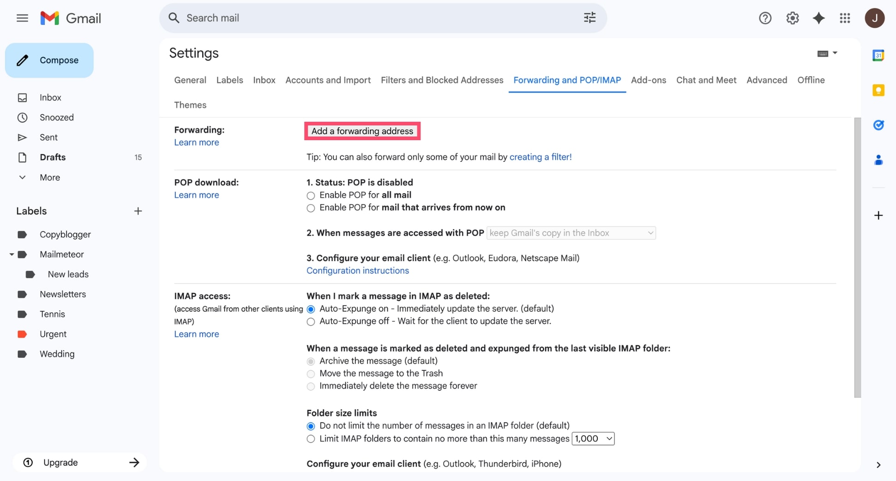Click the main menu hamburger icon
Screen dimensions: 896x481
coord(22,18)
